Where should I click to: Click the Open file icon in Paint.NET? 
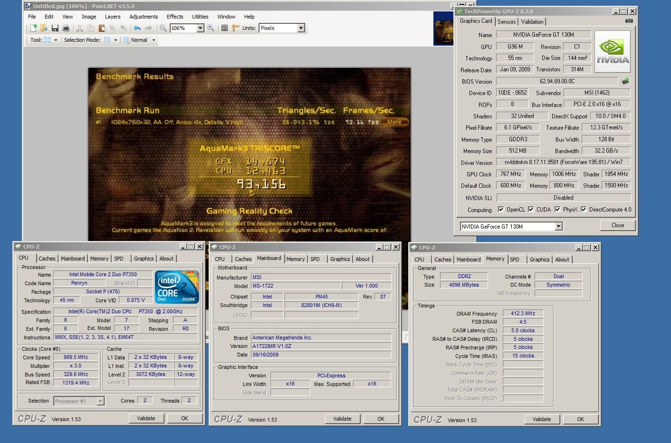click(x=44, y=28)
